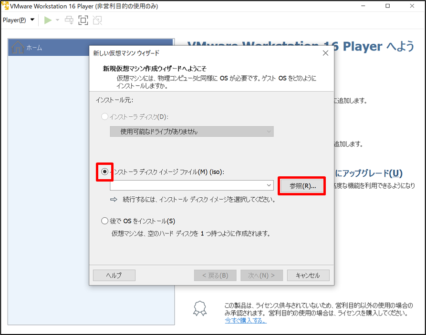Screen dimensions: 426x335
Task: Click the ISO image path input field
Action: [x=187, y=185]
